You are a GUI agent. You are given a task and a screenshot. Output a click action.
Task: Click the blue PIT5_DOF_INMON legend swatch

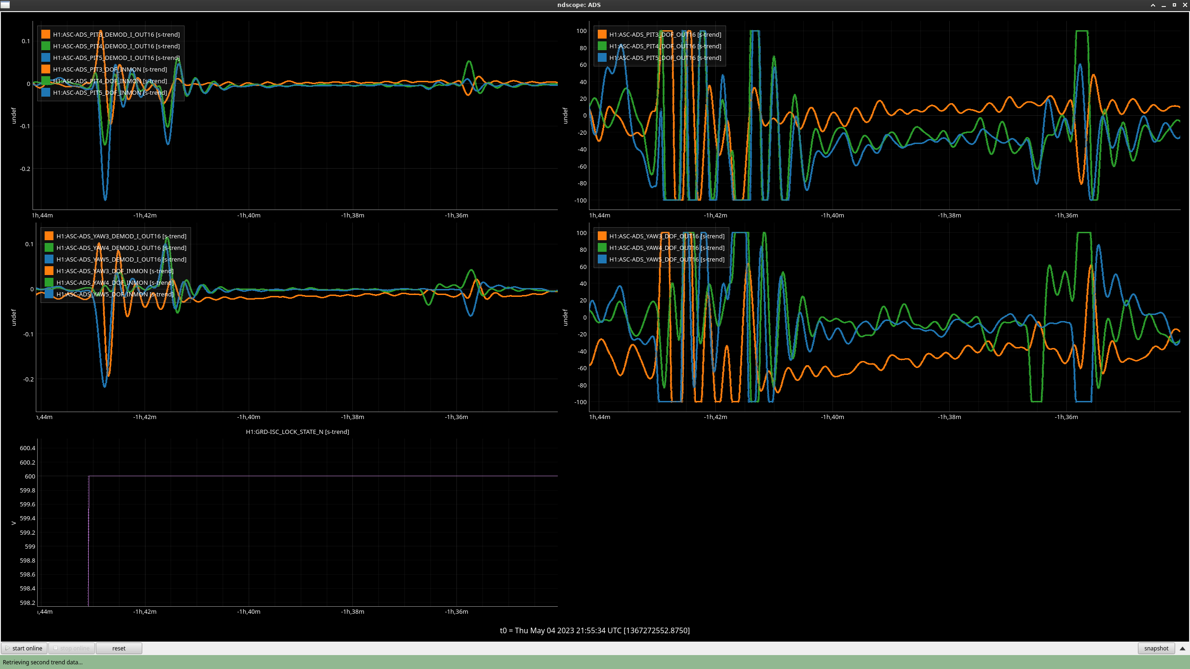[x=46, y=92]
